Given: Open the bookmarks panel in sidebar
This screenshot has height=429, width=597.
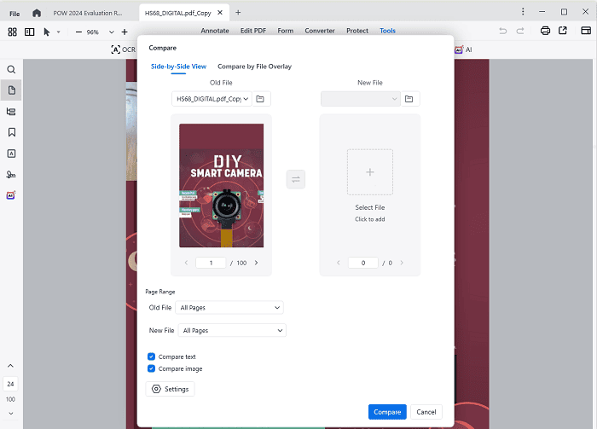Looking at the screenshot, I should [11, 132].
